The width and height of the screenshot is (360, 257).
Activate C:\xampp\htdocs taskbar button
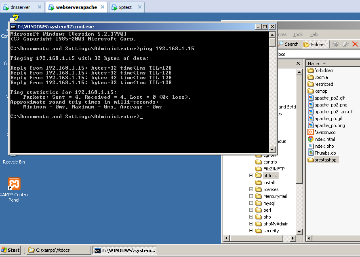(x=59, y=250)
